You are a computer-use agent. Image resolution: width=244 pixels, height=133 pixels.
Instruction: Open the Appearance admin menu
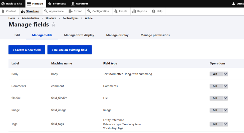(x=54, y=11)
